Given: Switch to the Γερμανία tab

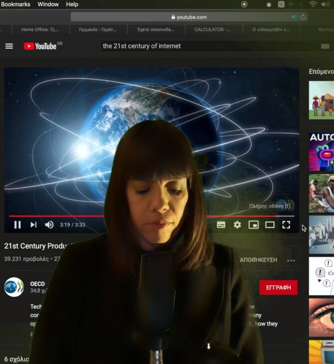Looking at the screenshot, I should 98,29.
